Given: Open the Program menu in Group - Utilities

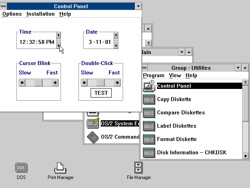Looking at the screenshot, I should pos(154,75).
